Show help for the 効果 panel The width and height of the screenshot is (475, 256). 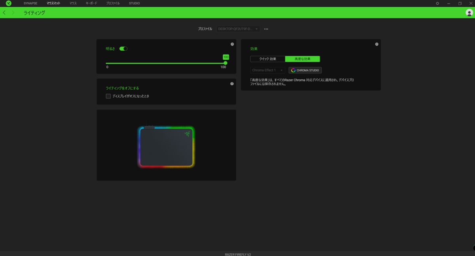[x=377, y=44]
